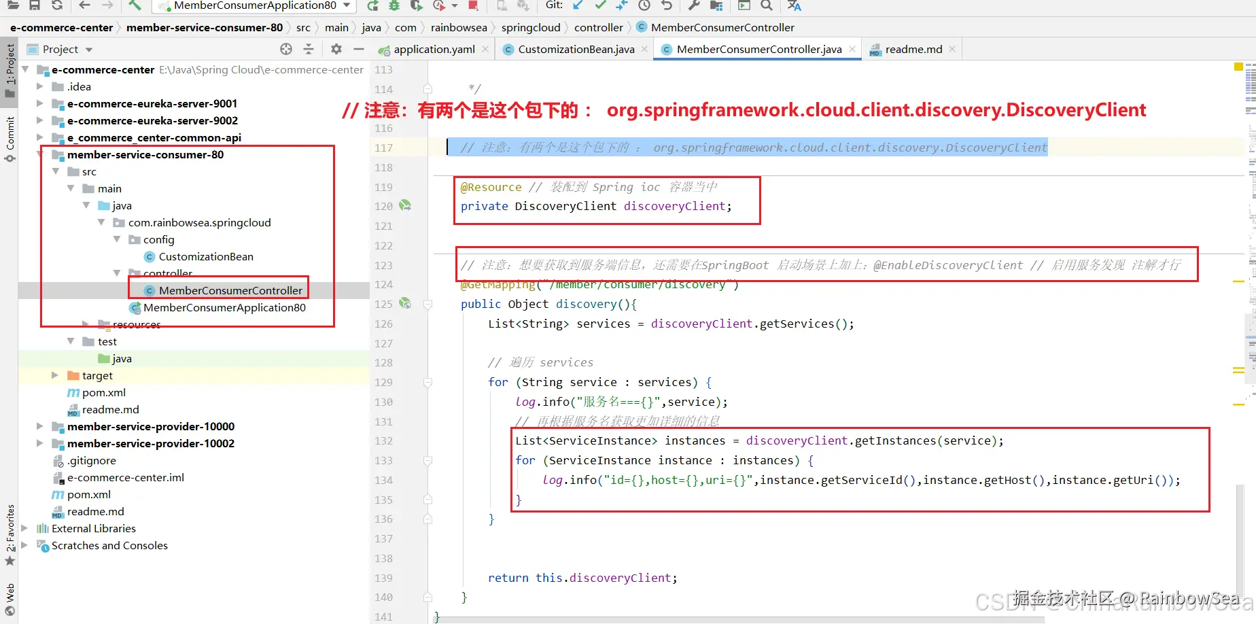
Task: Open MemberConsumerApplication80 run configuration dropdown
Action: (x=255, y=5)
